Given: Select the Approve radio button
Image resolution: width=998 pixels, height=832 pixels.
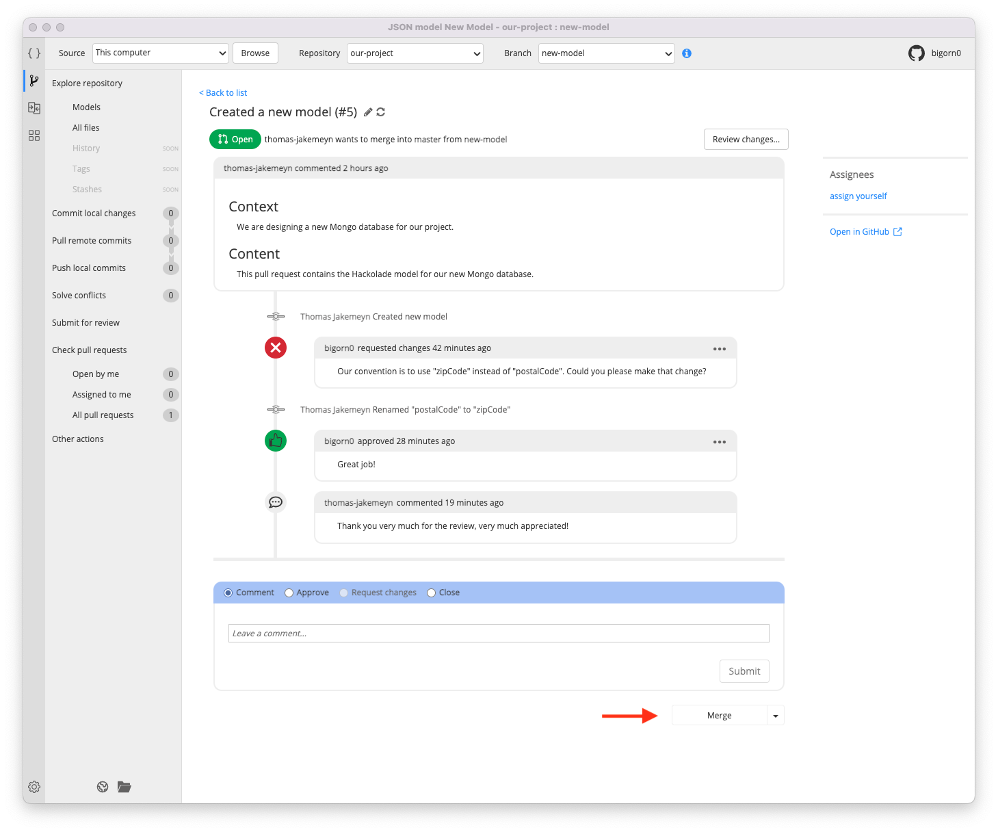Looking at the screenshot, I should [289, 593].
